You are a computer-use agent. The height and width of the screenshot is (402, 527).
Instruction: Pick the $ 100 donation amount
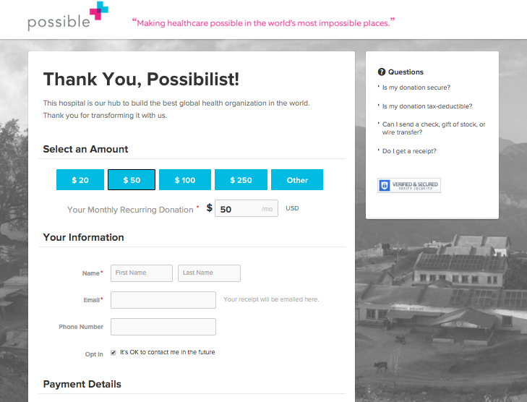click(x=184, y=180)
